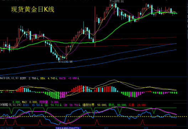Click the down arrow after RSI1 value
The width and height of the screenshot is (188, 129).
tap(42, 105)
